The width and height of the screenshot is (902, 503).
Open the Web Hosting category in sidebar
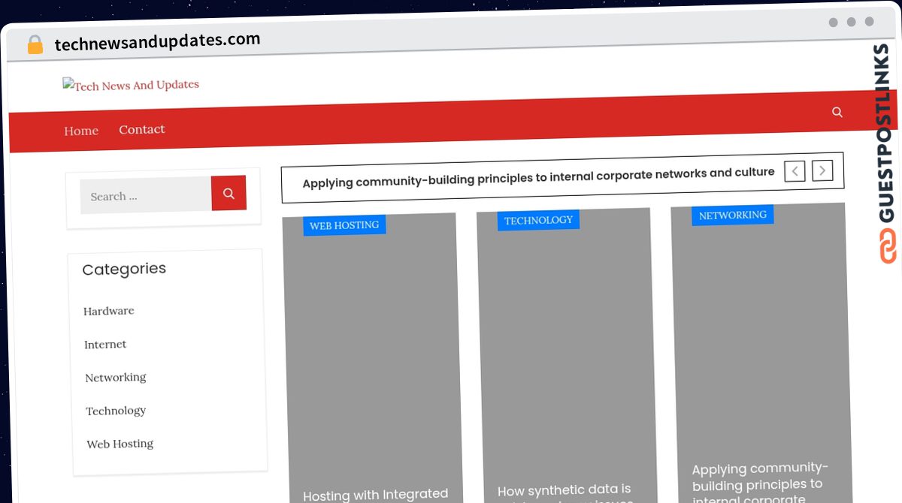tap(120, 444)
